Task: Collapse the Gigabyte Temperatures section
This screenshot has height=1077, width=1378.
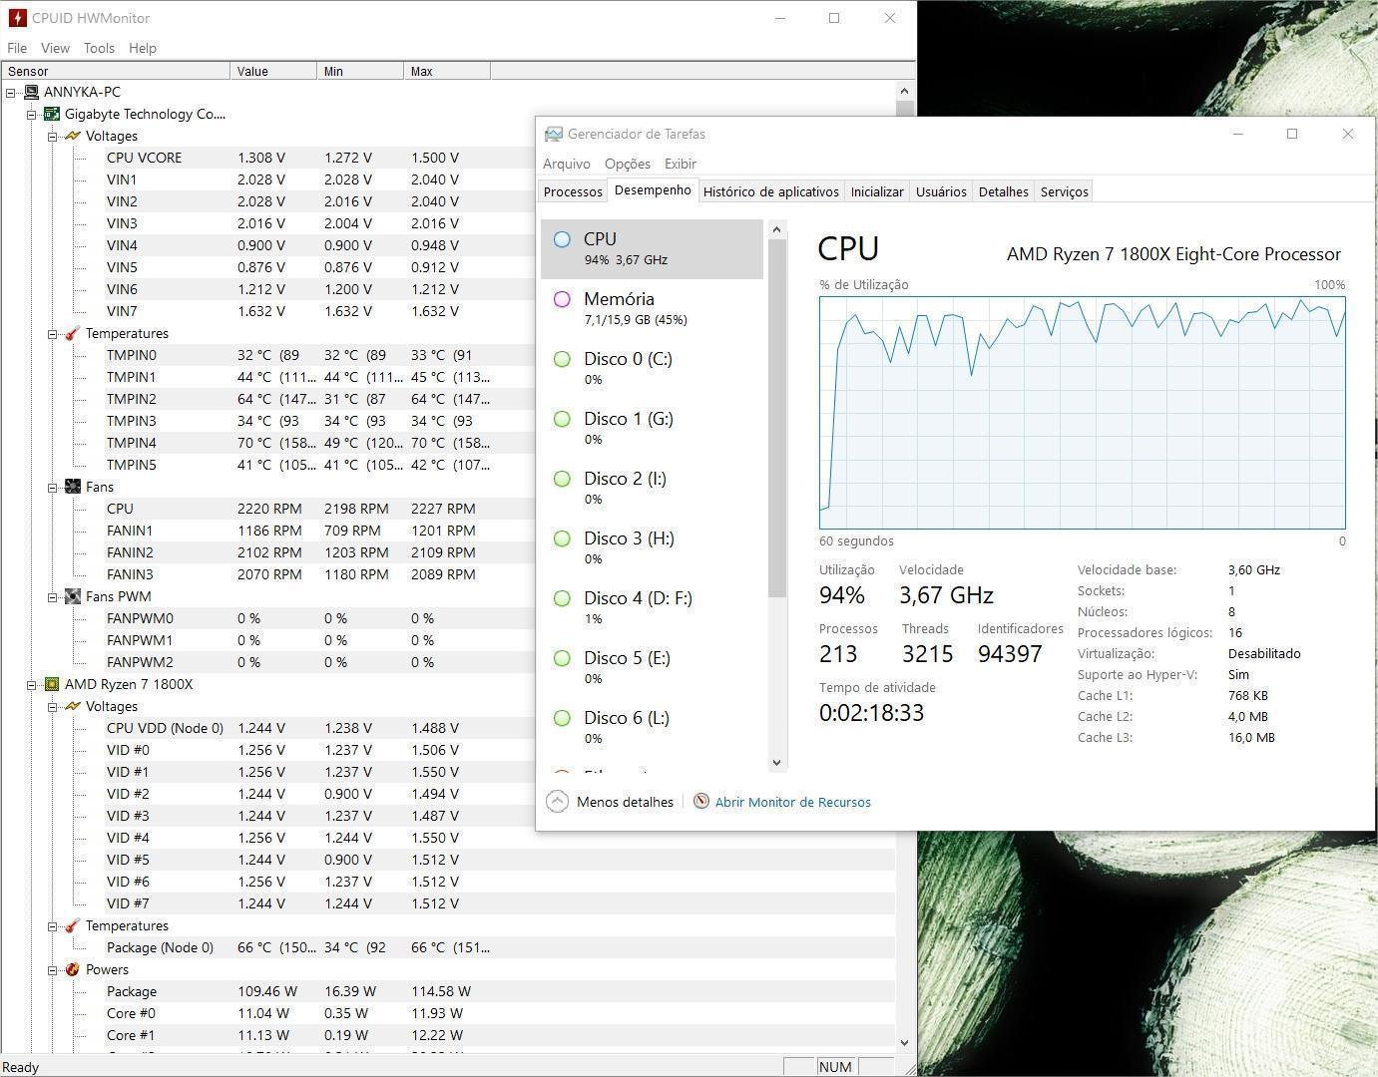Action: click(x=52, y=333)
